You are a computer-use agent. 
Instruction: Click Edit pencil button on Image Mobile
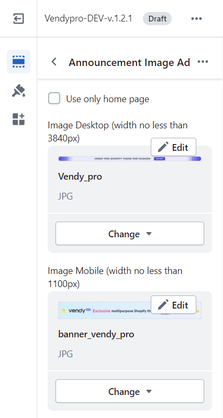[173, 305]
